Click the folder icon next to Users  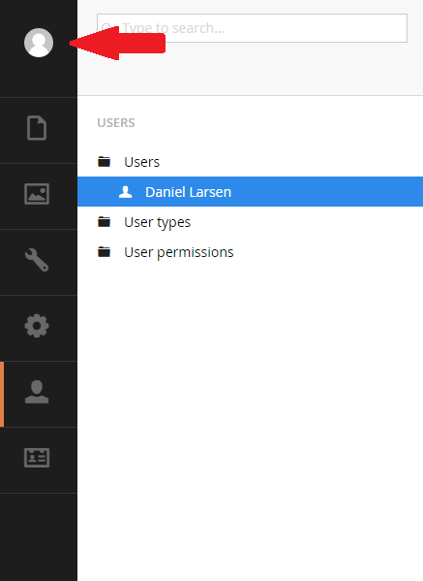click(104, 162)
